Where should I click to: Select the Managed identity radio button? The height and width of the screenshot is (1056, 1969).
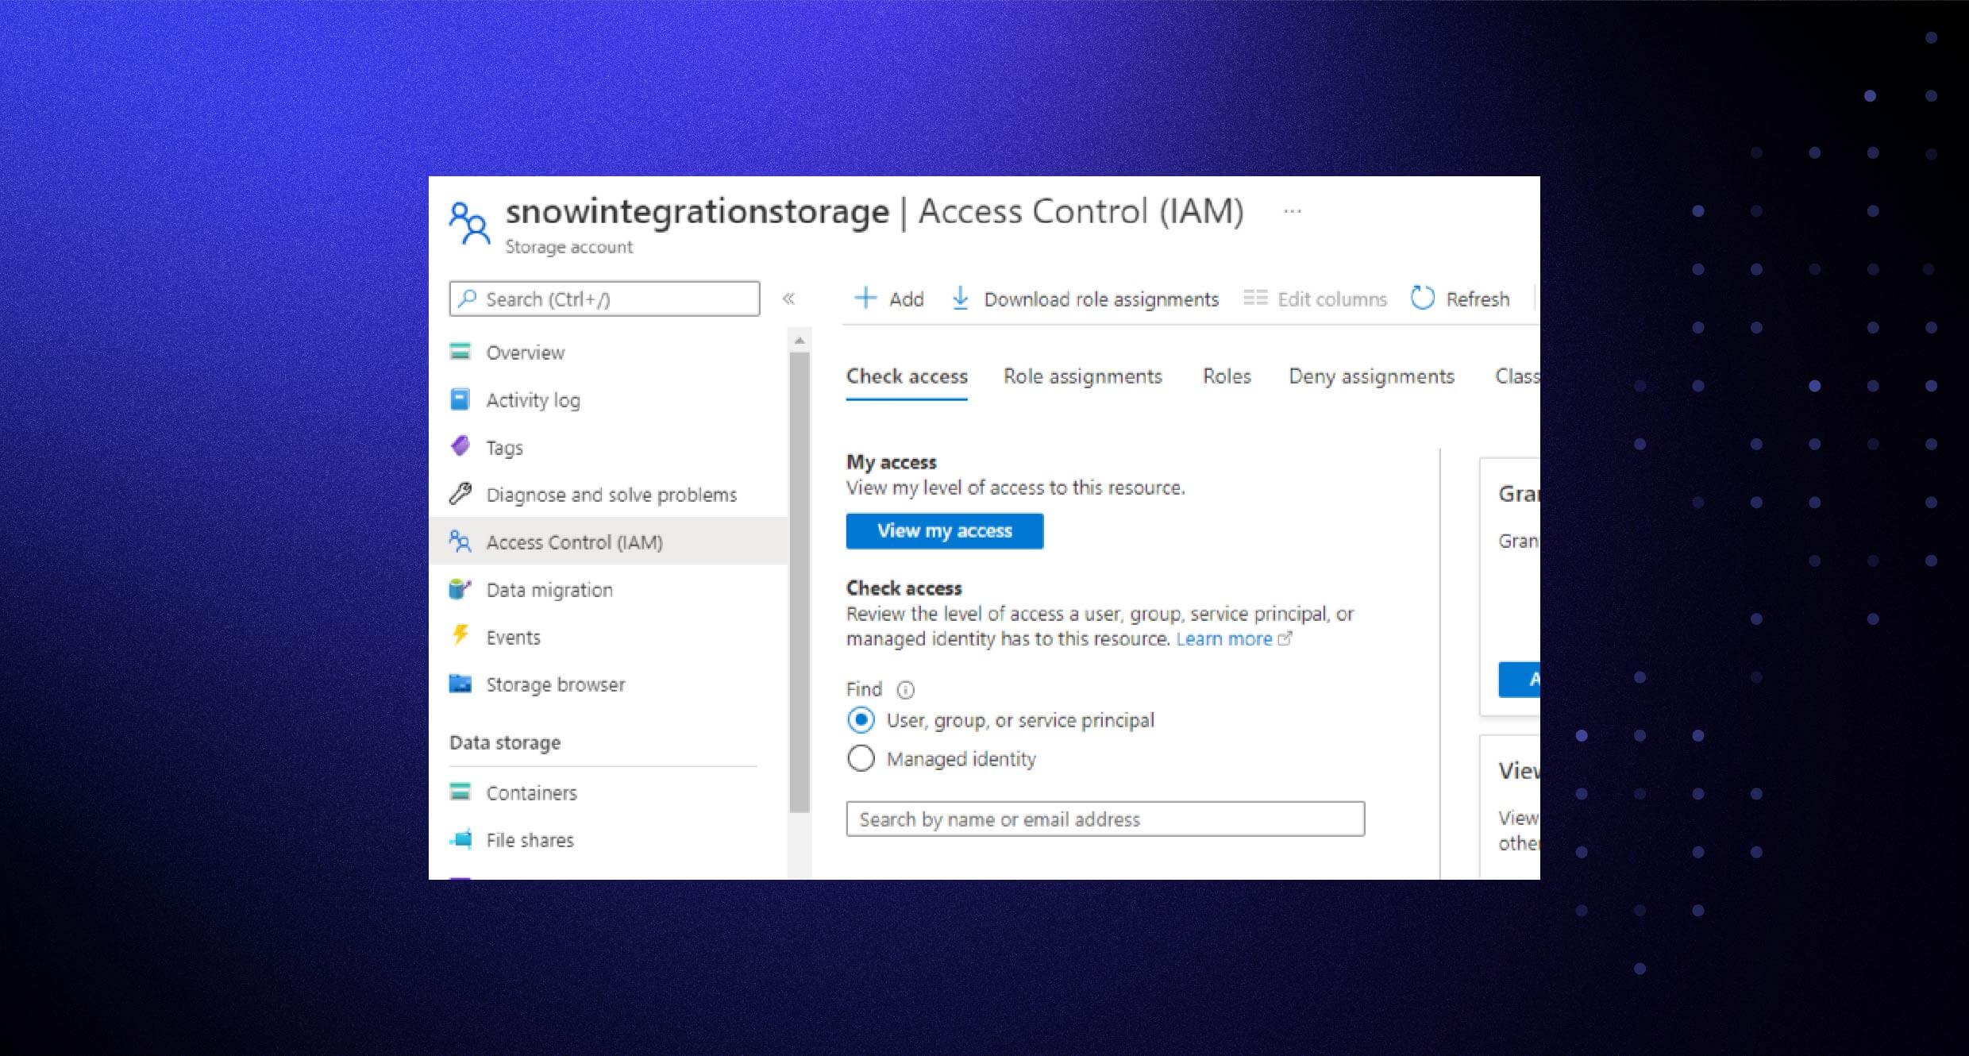click(861, 758)
